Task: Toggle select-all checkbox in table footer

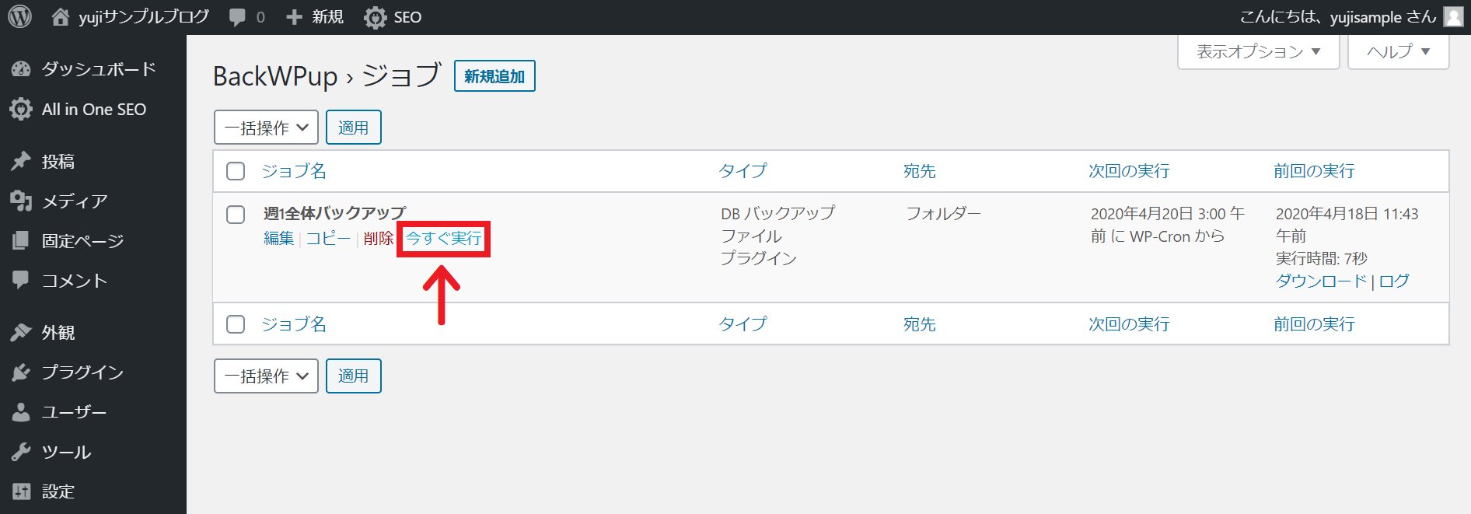Action: click(236, 324)
